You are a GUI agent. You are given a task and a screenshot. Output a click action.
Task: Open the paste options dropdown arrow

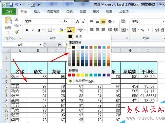(8, 32)
